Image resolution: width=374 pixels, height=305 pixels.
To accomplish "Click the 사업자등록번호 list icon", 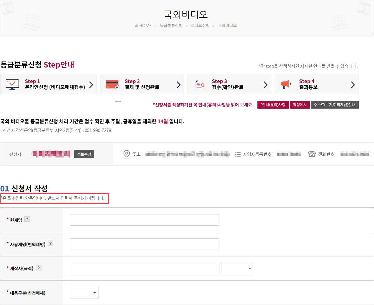I will click(x=238, y=154).
